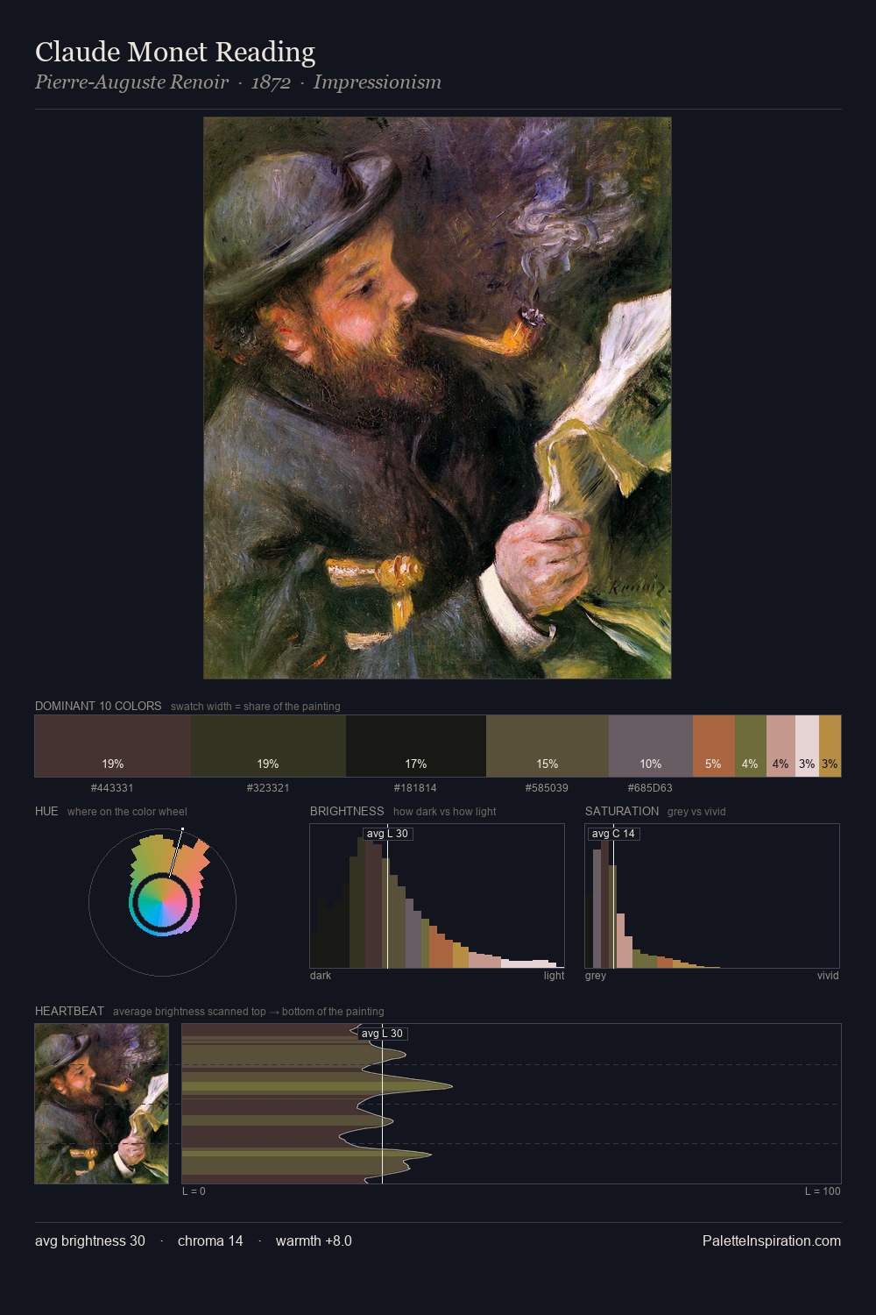This screenshot has width=876, height=1315.
Task: Click the 'avg brightness 30' footer stat
Action: [x=90, y=1240]
